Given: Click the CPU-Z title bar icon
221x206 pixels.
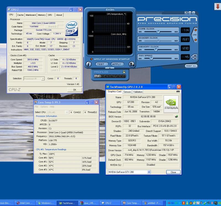Looking at the screenshot, I should pos(9,9).
